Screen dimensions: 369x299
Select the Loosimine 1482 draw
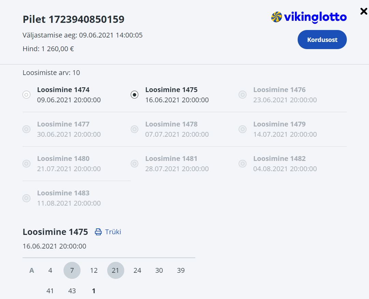click(242, 164)
